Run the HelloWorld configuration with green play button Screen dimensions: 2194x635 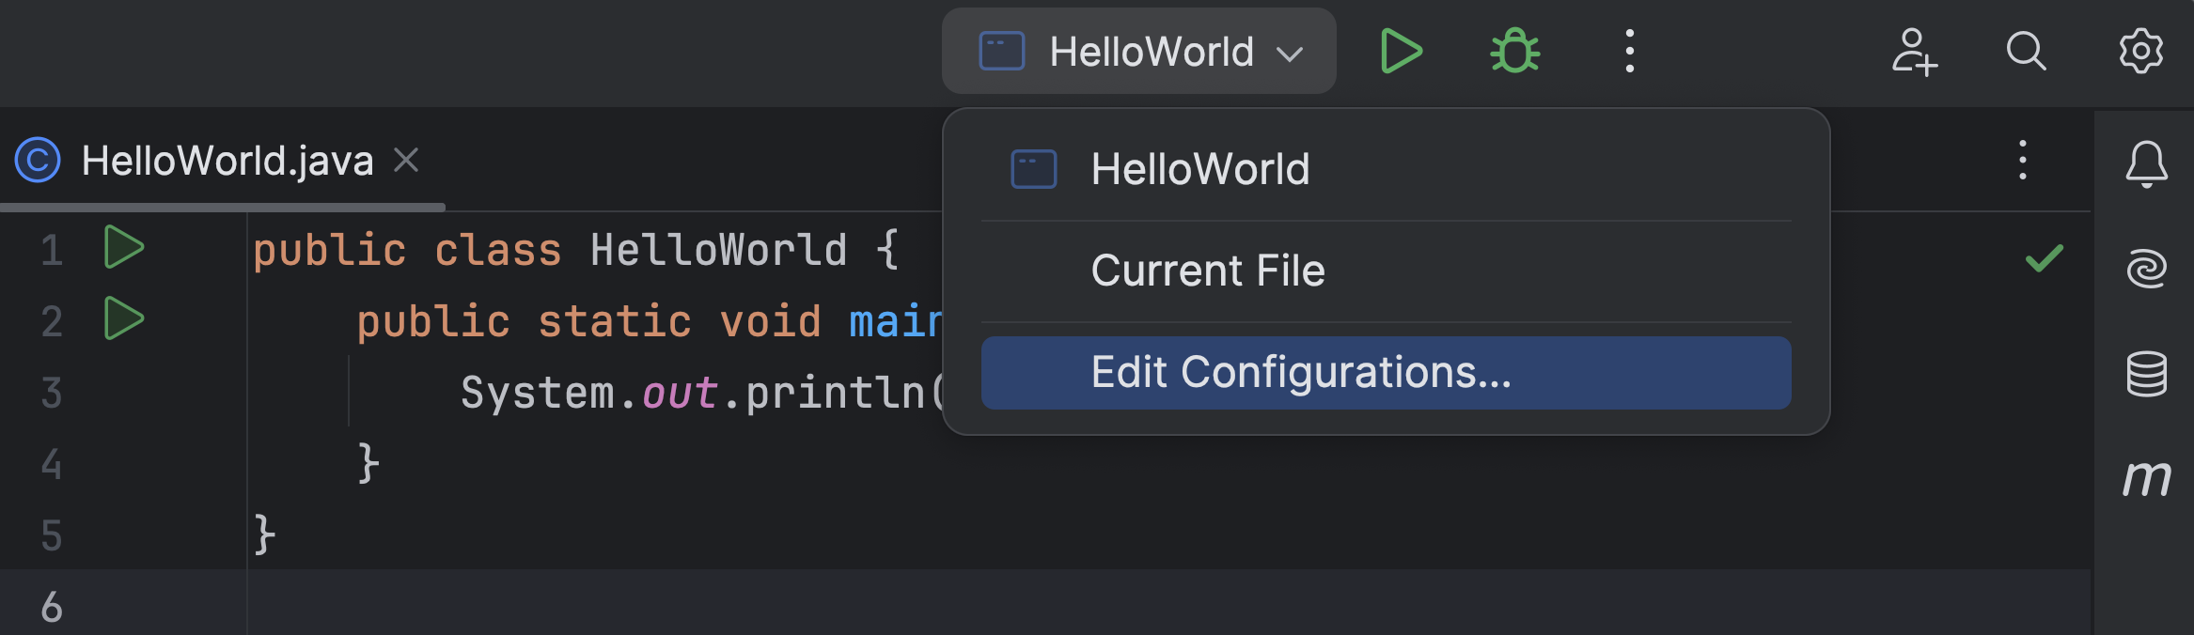(x=1401, y=51)
